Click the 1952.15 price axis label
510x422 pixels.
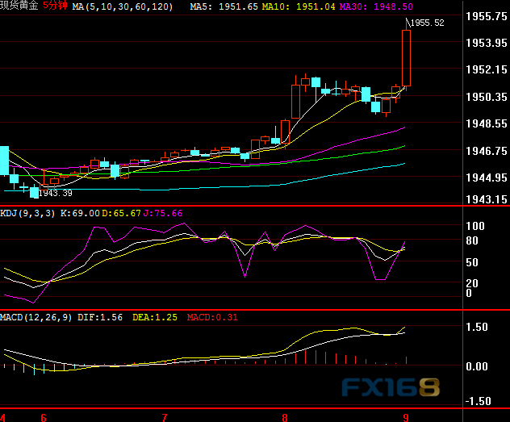[487, 69]
